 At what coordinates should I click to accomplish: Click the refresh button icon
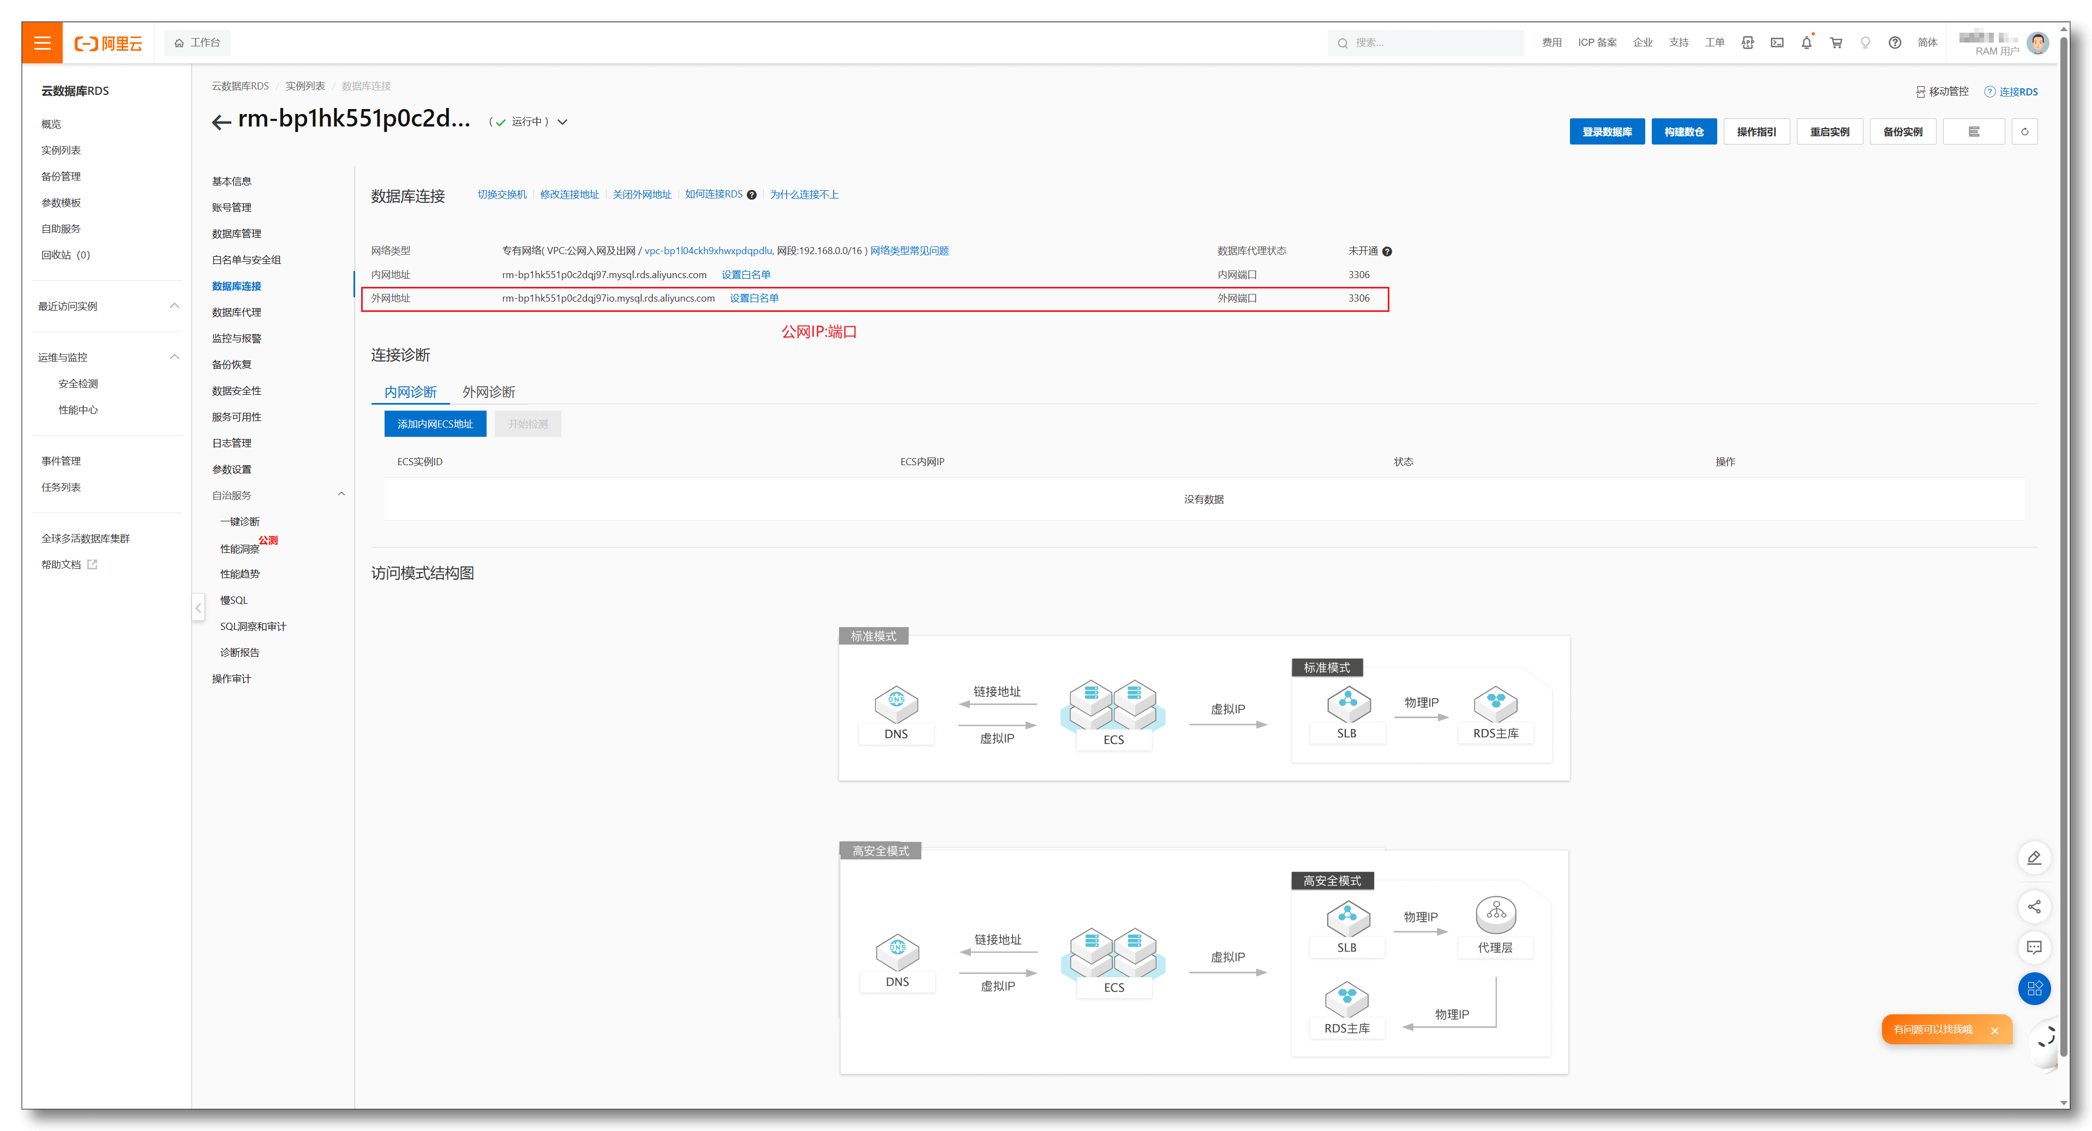coord(2024,131)
